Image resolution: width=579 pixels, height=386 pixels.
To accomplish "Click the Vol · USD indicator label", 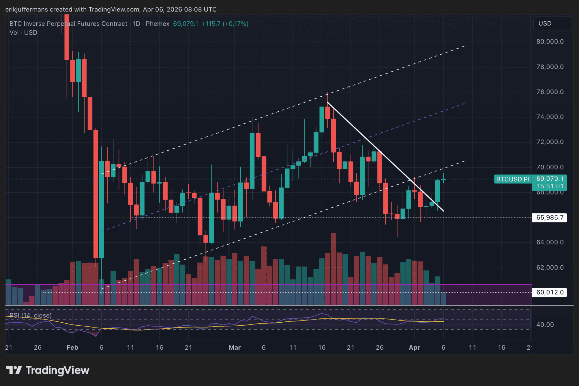I will (x=23, y=33).
